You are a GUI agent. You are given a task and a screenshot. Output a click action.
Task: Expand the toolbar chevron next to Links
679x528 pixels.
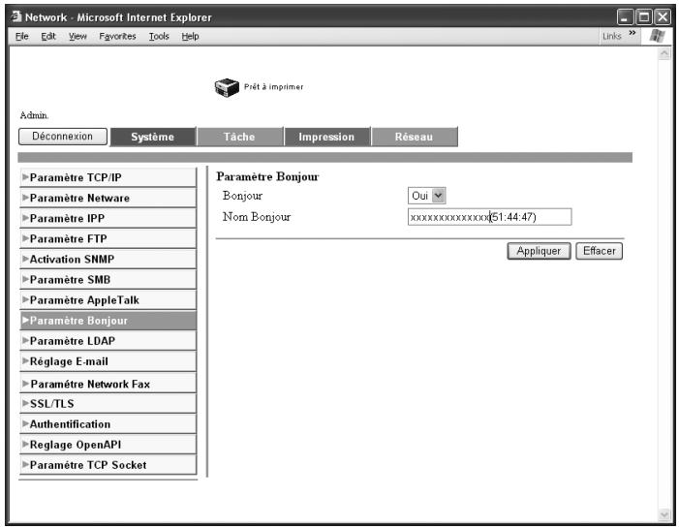click(633, 33)
